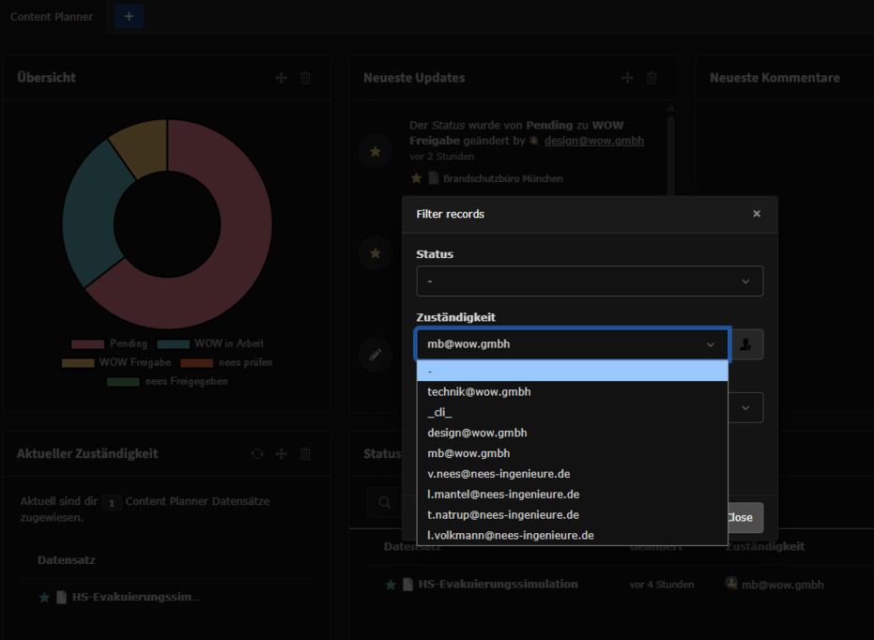Click star beside HS-Evakuierungssimulation in Status table

(x=391, y=585)
